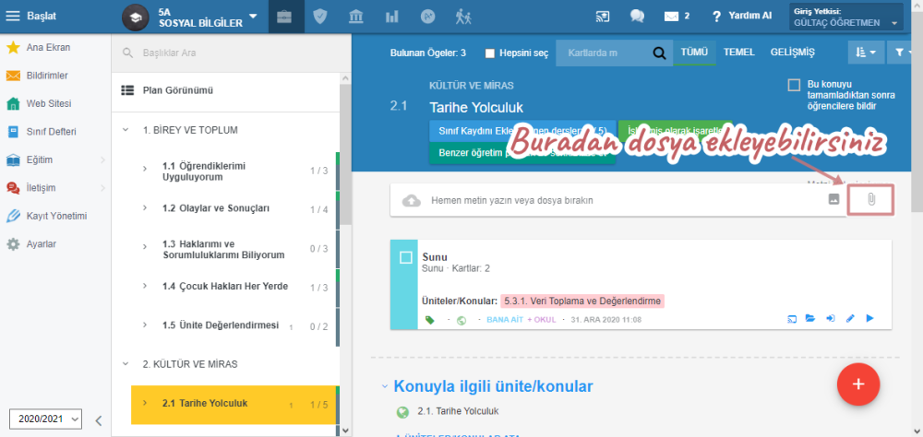This screenshot has height=437, width=923.
Task: Click the round graph icon in top bar
Action: [x=428, y=18]
